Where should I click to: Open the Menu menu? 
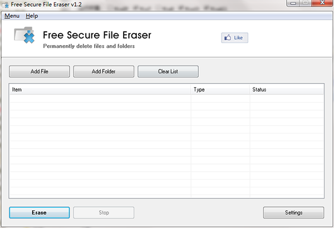(x=11, y=16)
